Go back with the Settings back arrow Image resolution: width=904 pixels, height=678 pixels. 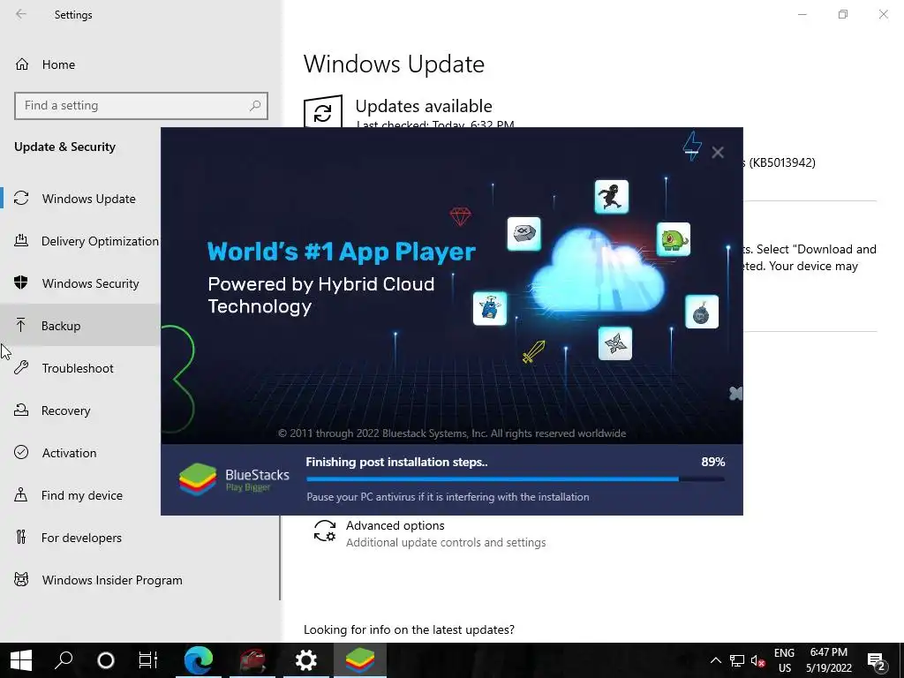(x=21, y=14)
